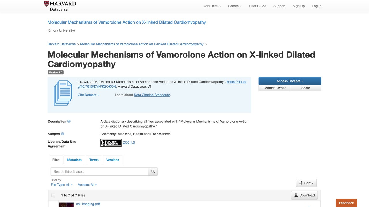The image size is (369, 207).
Task: Open the Cite Dataset dropdown
Action: point(89,95)
